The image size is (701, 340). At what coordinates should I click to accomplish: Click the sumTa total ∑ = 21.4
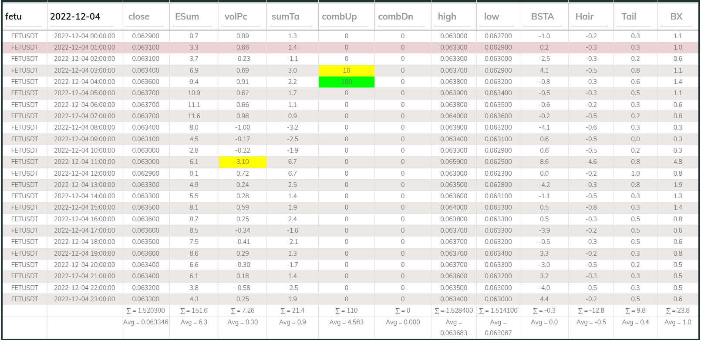292,311
